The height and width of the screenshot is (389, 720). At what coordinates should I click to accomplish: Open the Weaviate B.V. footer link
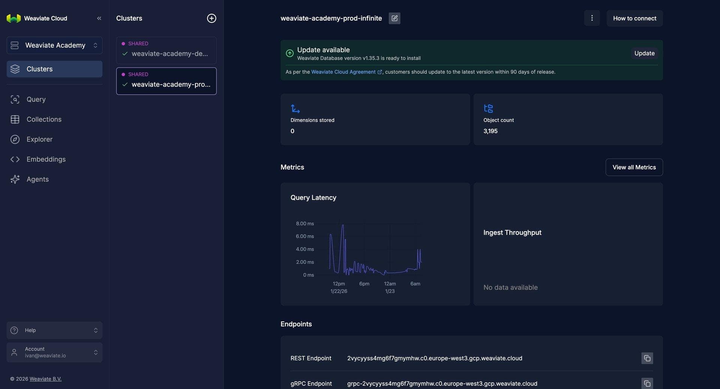point(45,379)
